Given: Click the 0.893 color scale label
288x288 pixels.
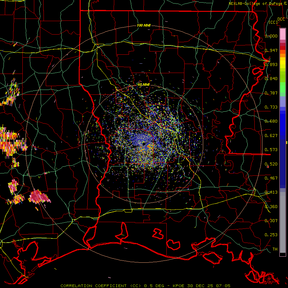Looking at the screenshot, I should [271, 64].
